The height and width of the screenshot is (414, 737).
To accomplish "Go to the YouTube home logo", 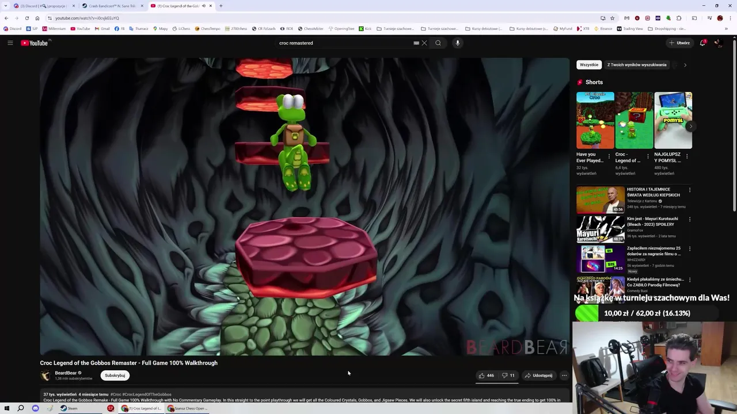I will tap(35, 43).
